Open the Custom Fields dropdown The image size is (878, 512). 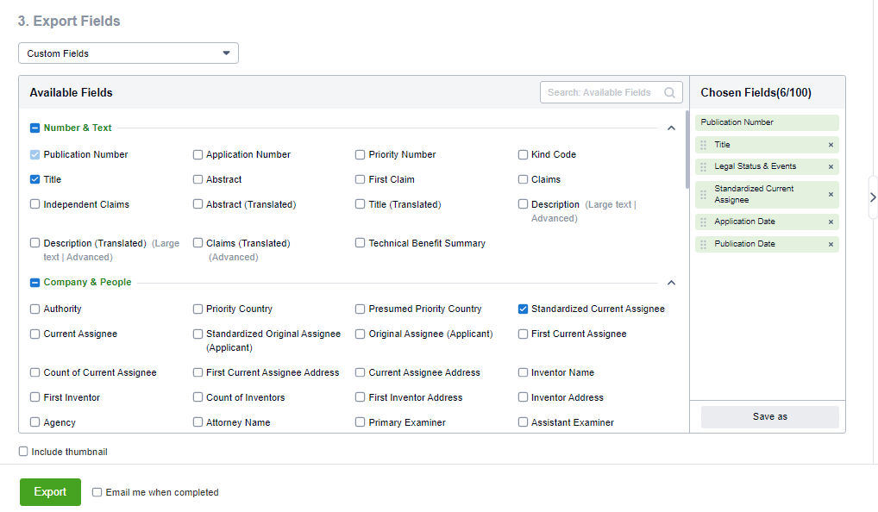pos(128,53)
